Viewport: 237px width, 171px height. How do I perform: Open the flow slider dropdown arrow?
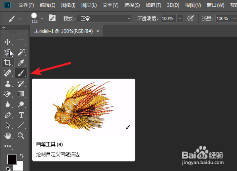tap(234, 18)
